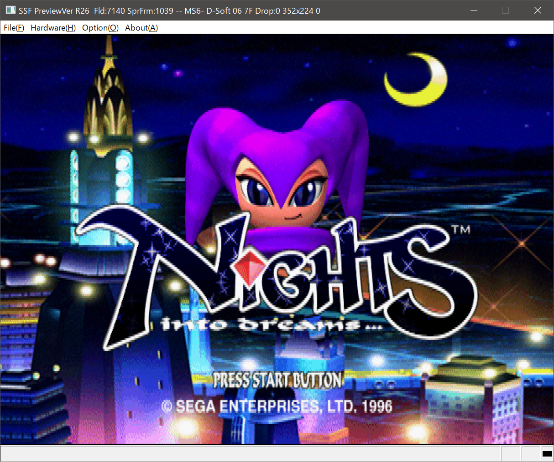The width and height of the screenshot is (554, 462).
Task: Open the About menu
Action: (x=141, y=28)
